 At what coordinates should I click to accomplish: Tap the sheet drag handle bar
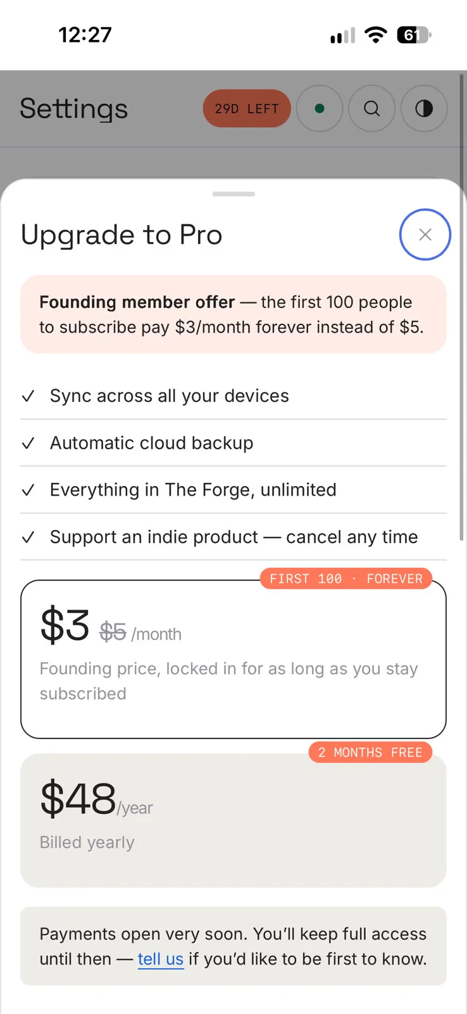coord(233,194)
